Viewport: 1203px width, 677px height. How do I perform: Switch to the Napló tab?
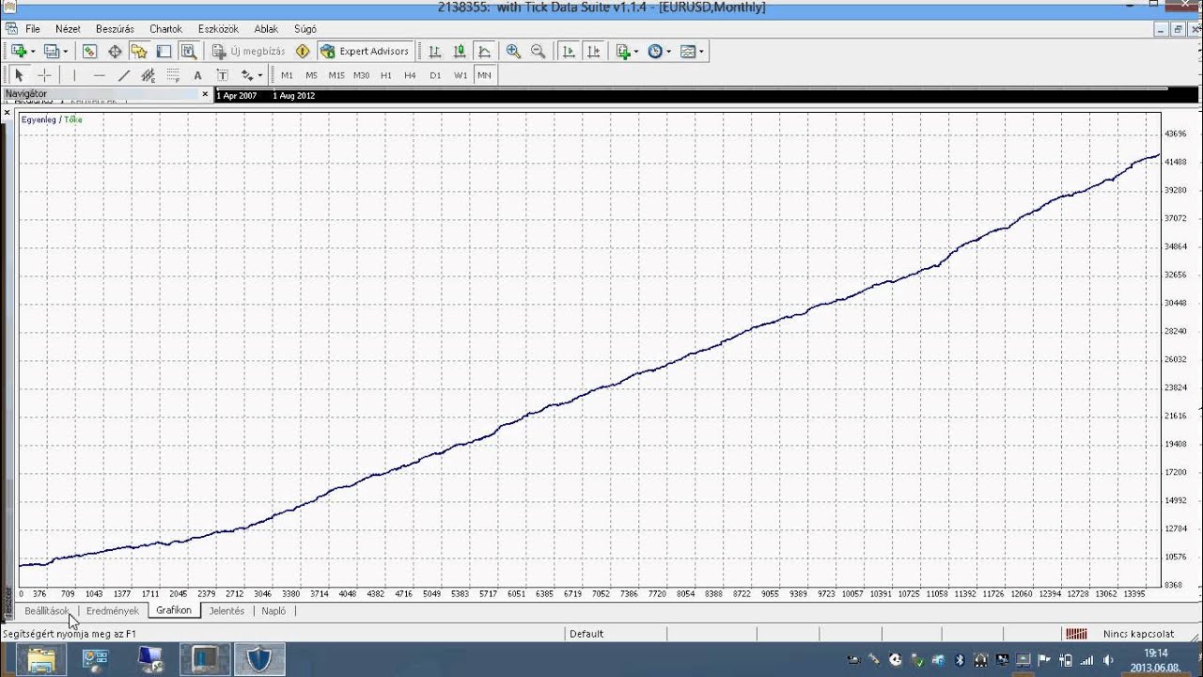pos(273,611)
